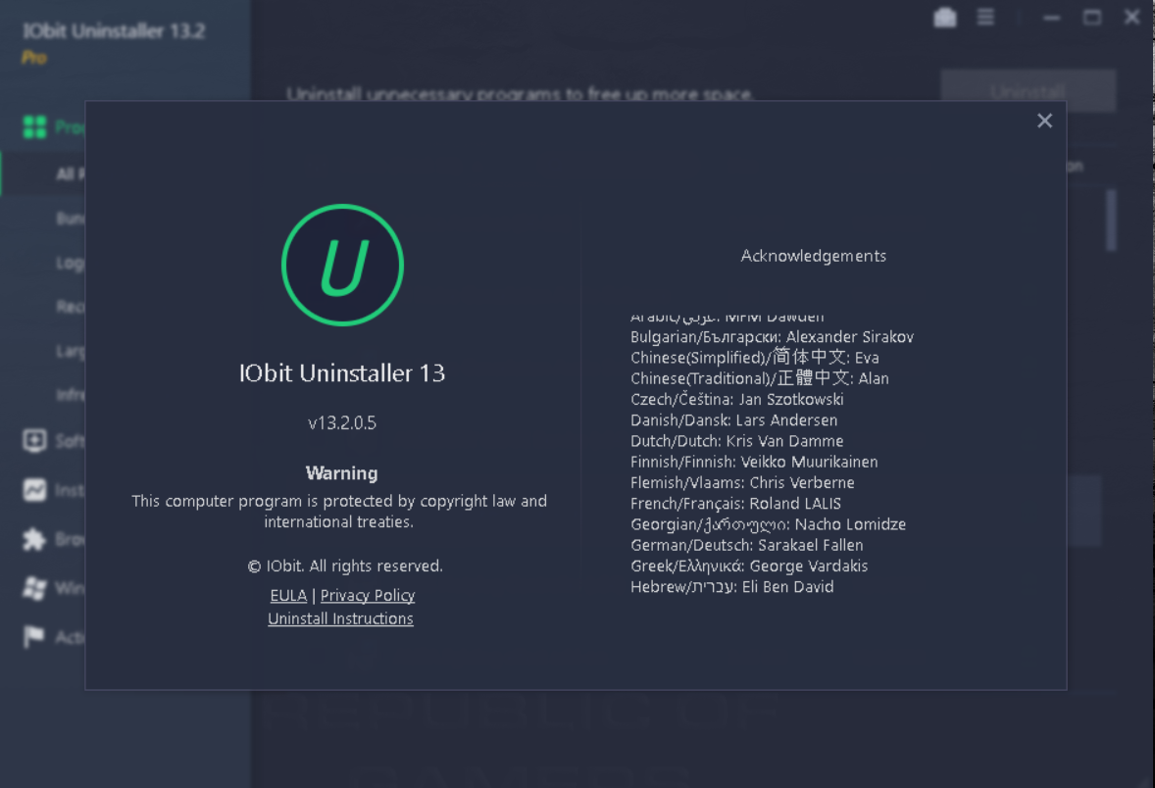This screenshot has height=788, width=1155.
Task: Click the "Warning" heading in the dialog
Action: 342,472
